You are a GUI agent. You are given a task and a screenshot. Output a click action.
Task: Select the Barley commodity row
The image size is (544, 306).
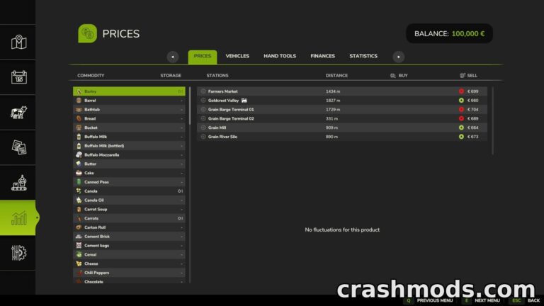[x=129, y=91]
